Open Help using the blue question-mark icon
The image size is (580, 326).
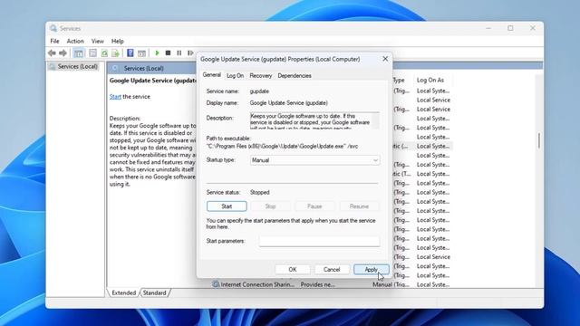[130, 53]
